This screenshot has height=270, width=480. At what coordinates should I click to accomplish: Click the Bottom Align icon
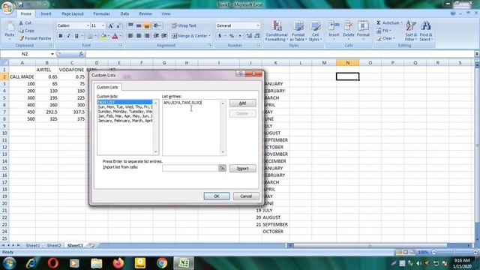point(147,25)
